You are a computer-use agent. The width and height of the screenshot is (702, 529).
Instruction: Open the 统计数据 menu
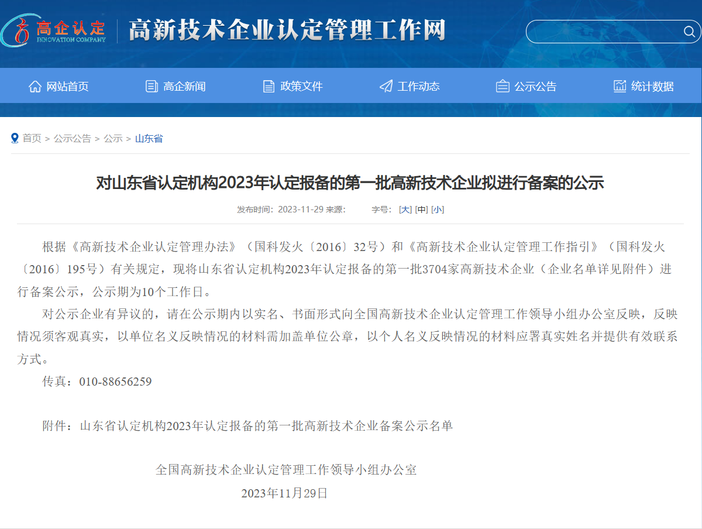click(x=652, y=87)
